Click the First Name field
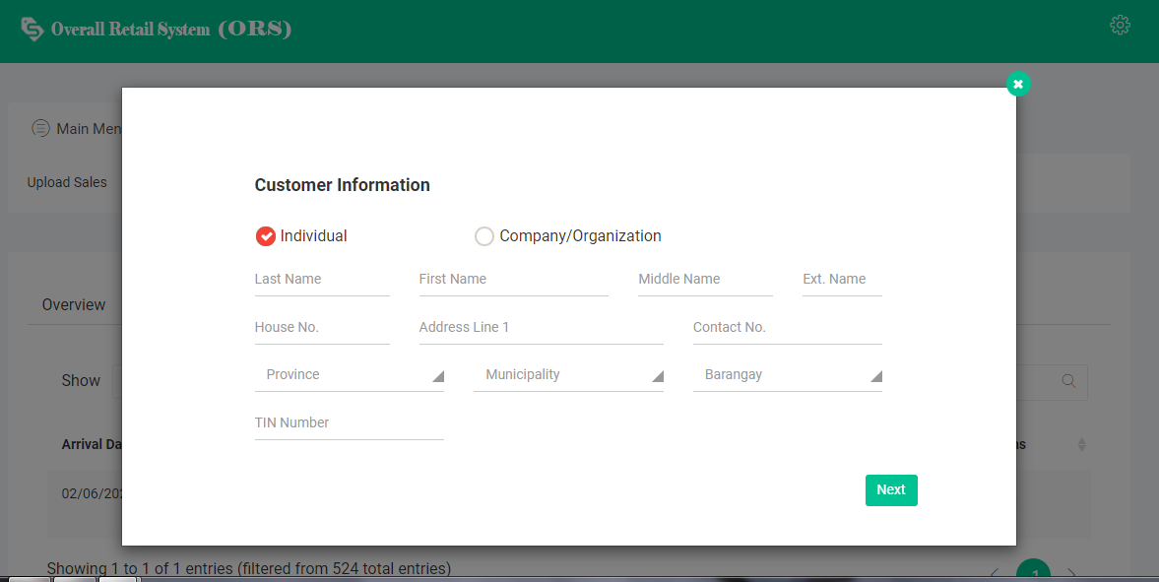This screenshot has height=582, width=1159. [514, 280]
